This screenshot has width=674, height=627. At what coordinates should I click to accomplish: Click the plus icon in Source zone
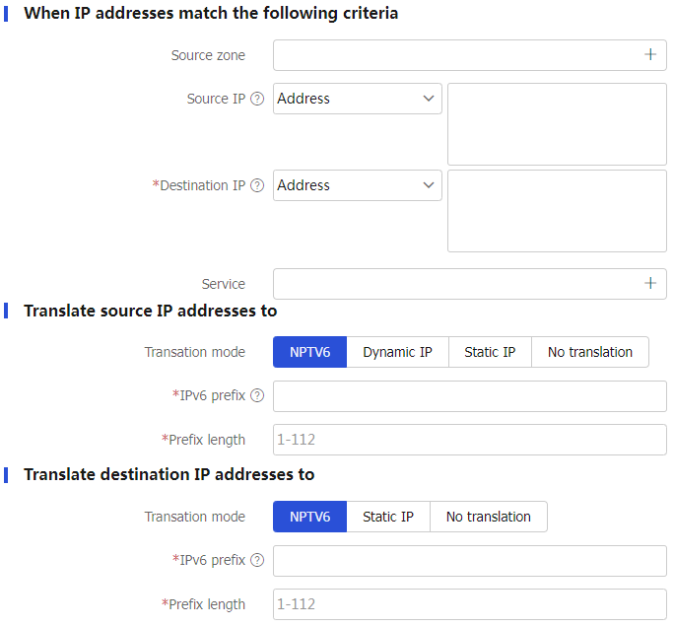650,54
